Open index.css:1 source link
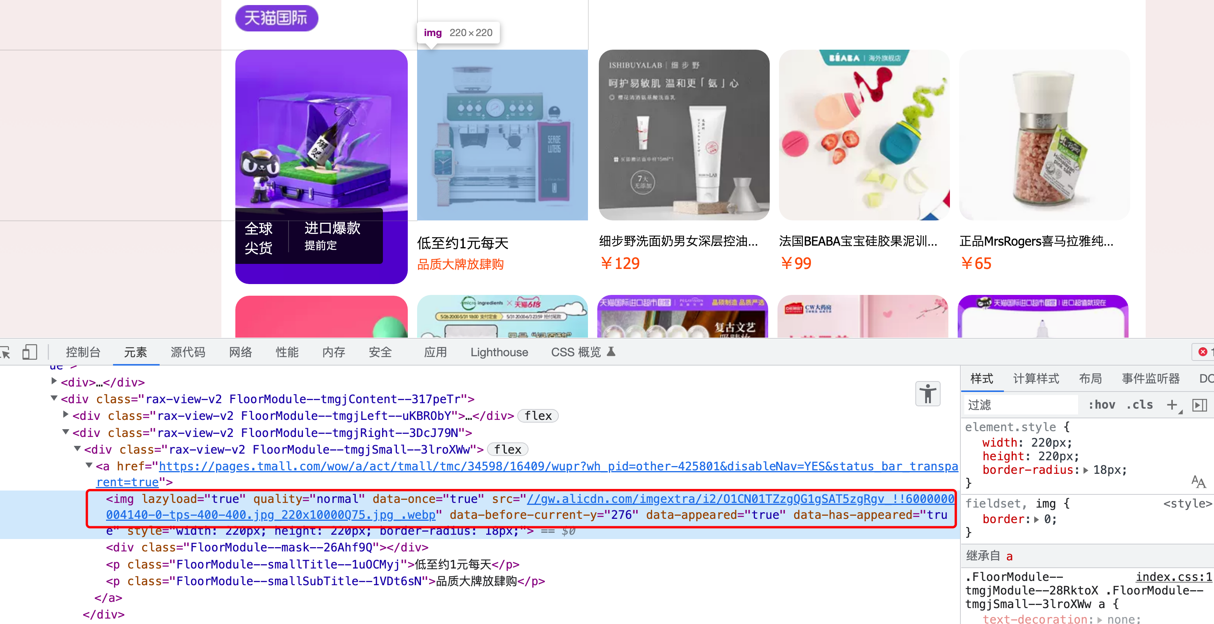Image resolution: width=1214 pixels, height=624 pixels. pyautogui.click(x=1174, y=577)
